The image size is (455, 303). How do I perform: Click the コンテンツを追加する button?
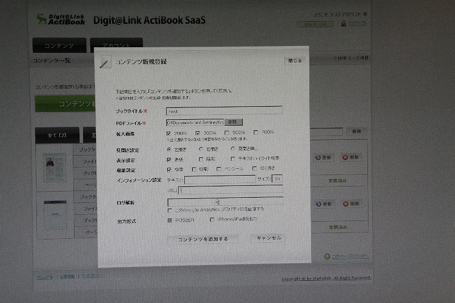(x=202, y=239)
